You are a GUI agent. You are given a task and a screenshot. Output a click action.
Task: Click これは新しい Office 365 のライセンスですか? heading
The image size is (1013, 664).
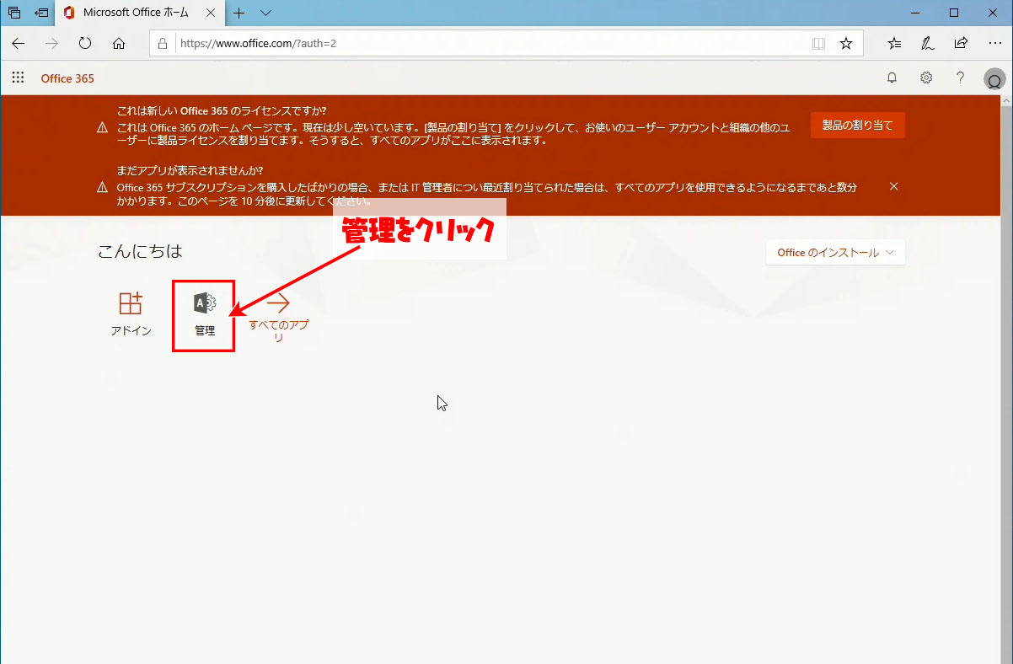pos(222,110)
